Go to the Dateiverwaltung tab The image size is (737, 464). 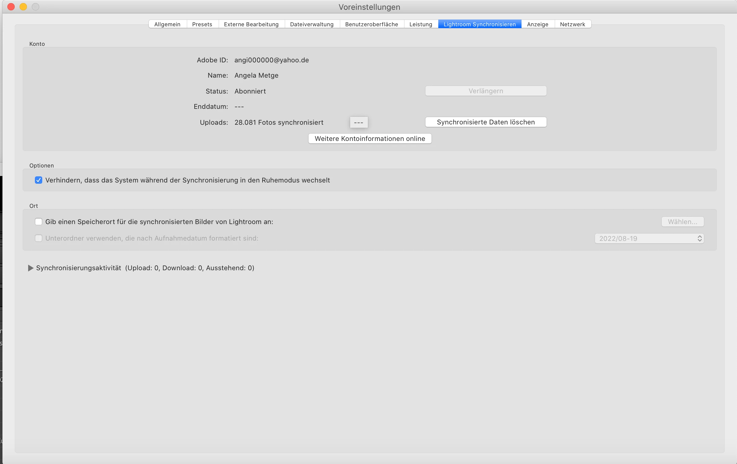click(x=312, y=24)
